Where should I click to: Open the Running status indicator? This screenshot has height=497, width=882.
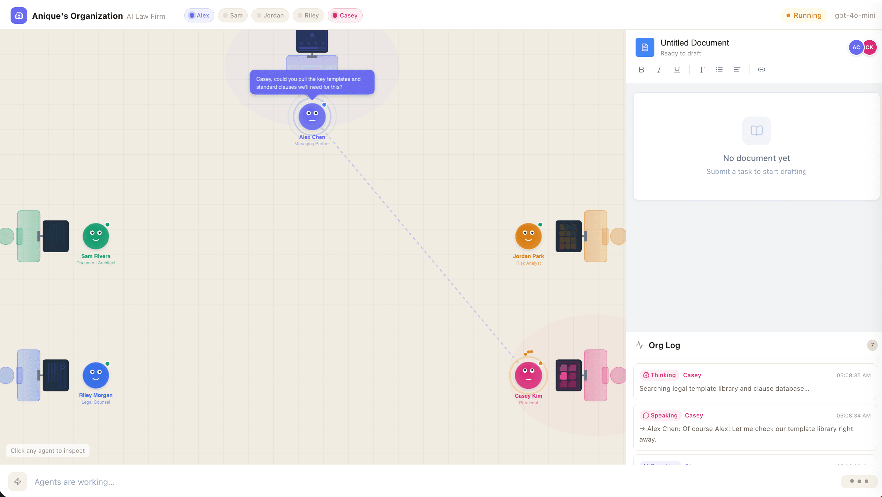click(804, 16)
